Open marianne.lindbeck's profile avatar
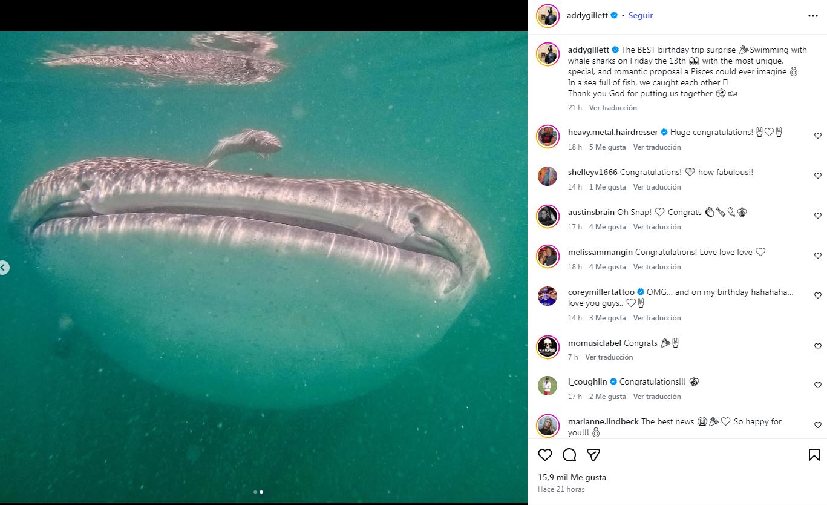The image size is (827, 505). click(x=548, y=426)
